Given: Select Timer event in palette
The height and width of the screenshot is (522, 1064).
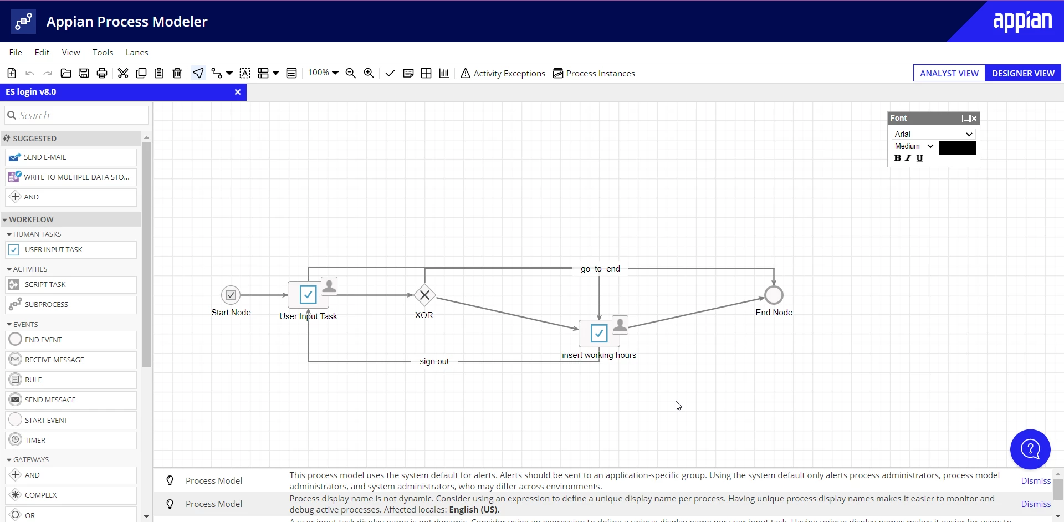Looking at the screenshot, I should (71, 441).
